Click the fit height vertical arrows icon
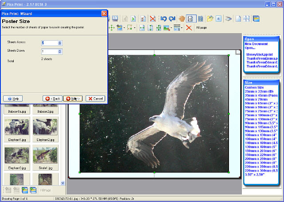The width and height of the screenshot is (284, 202). [x=150, y=28]
